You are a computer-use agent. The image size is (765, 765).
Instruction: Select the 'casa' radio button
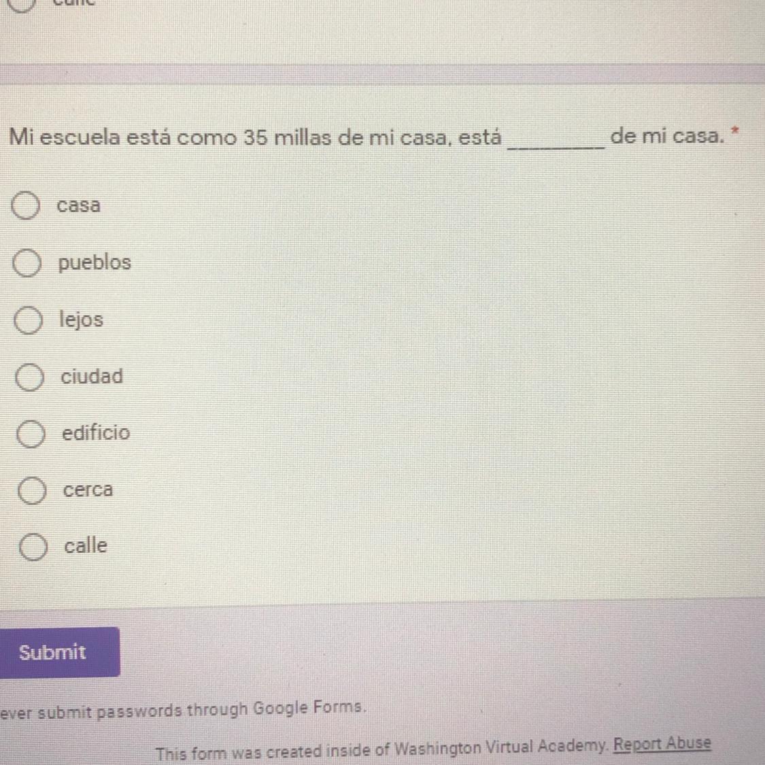click(x=27, y=206)
